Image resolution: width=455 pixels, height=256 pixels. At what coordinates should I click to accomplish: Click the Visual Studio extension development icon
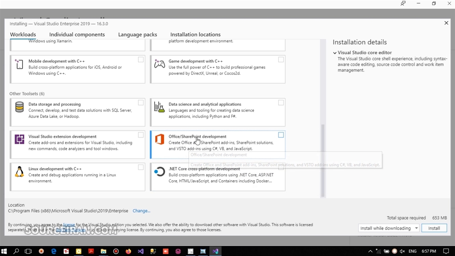coord(19,139)
